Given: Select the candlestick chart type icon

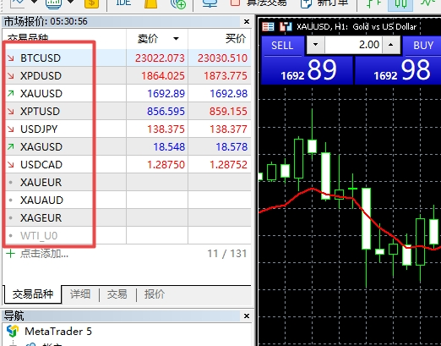Looking at the screenshot, I should pos(400,3).
